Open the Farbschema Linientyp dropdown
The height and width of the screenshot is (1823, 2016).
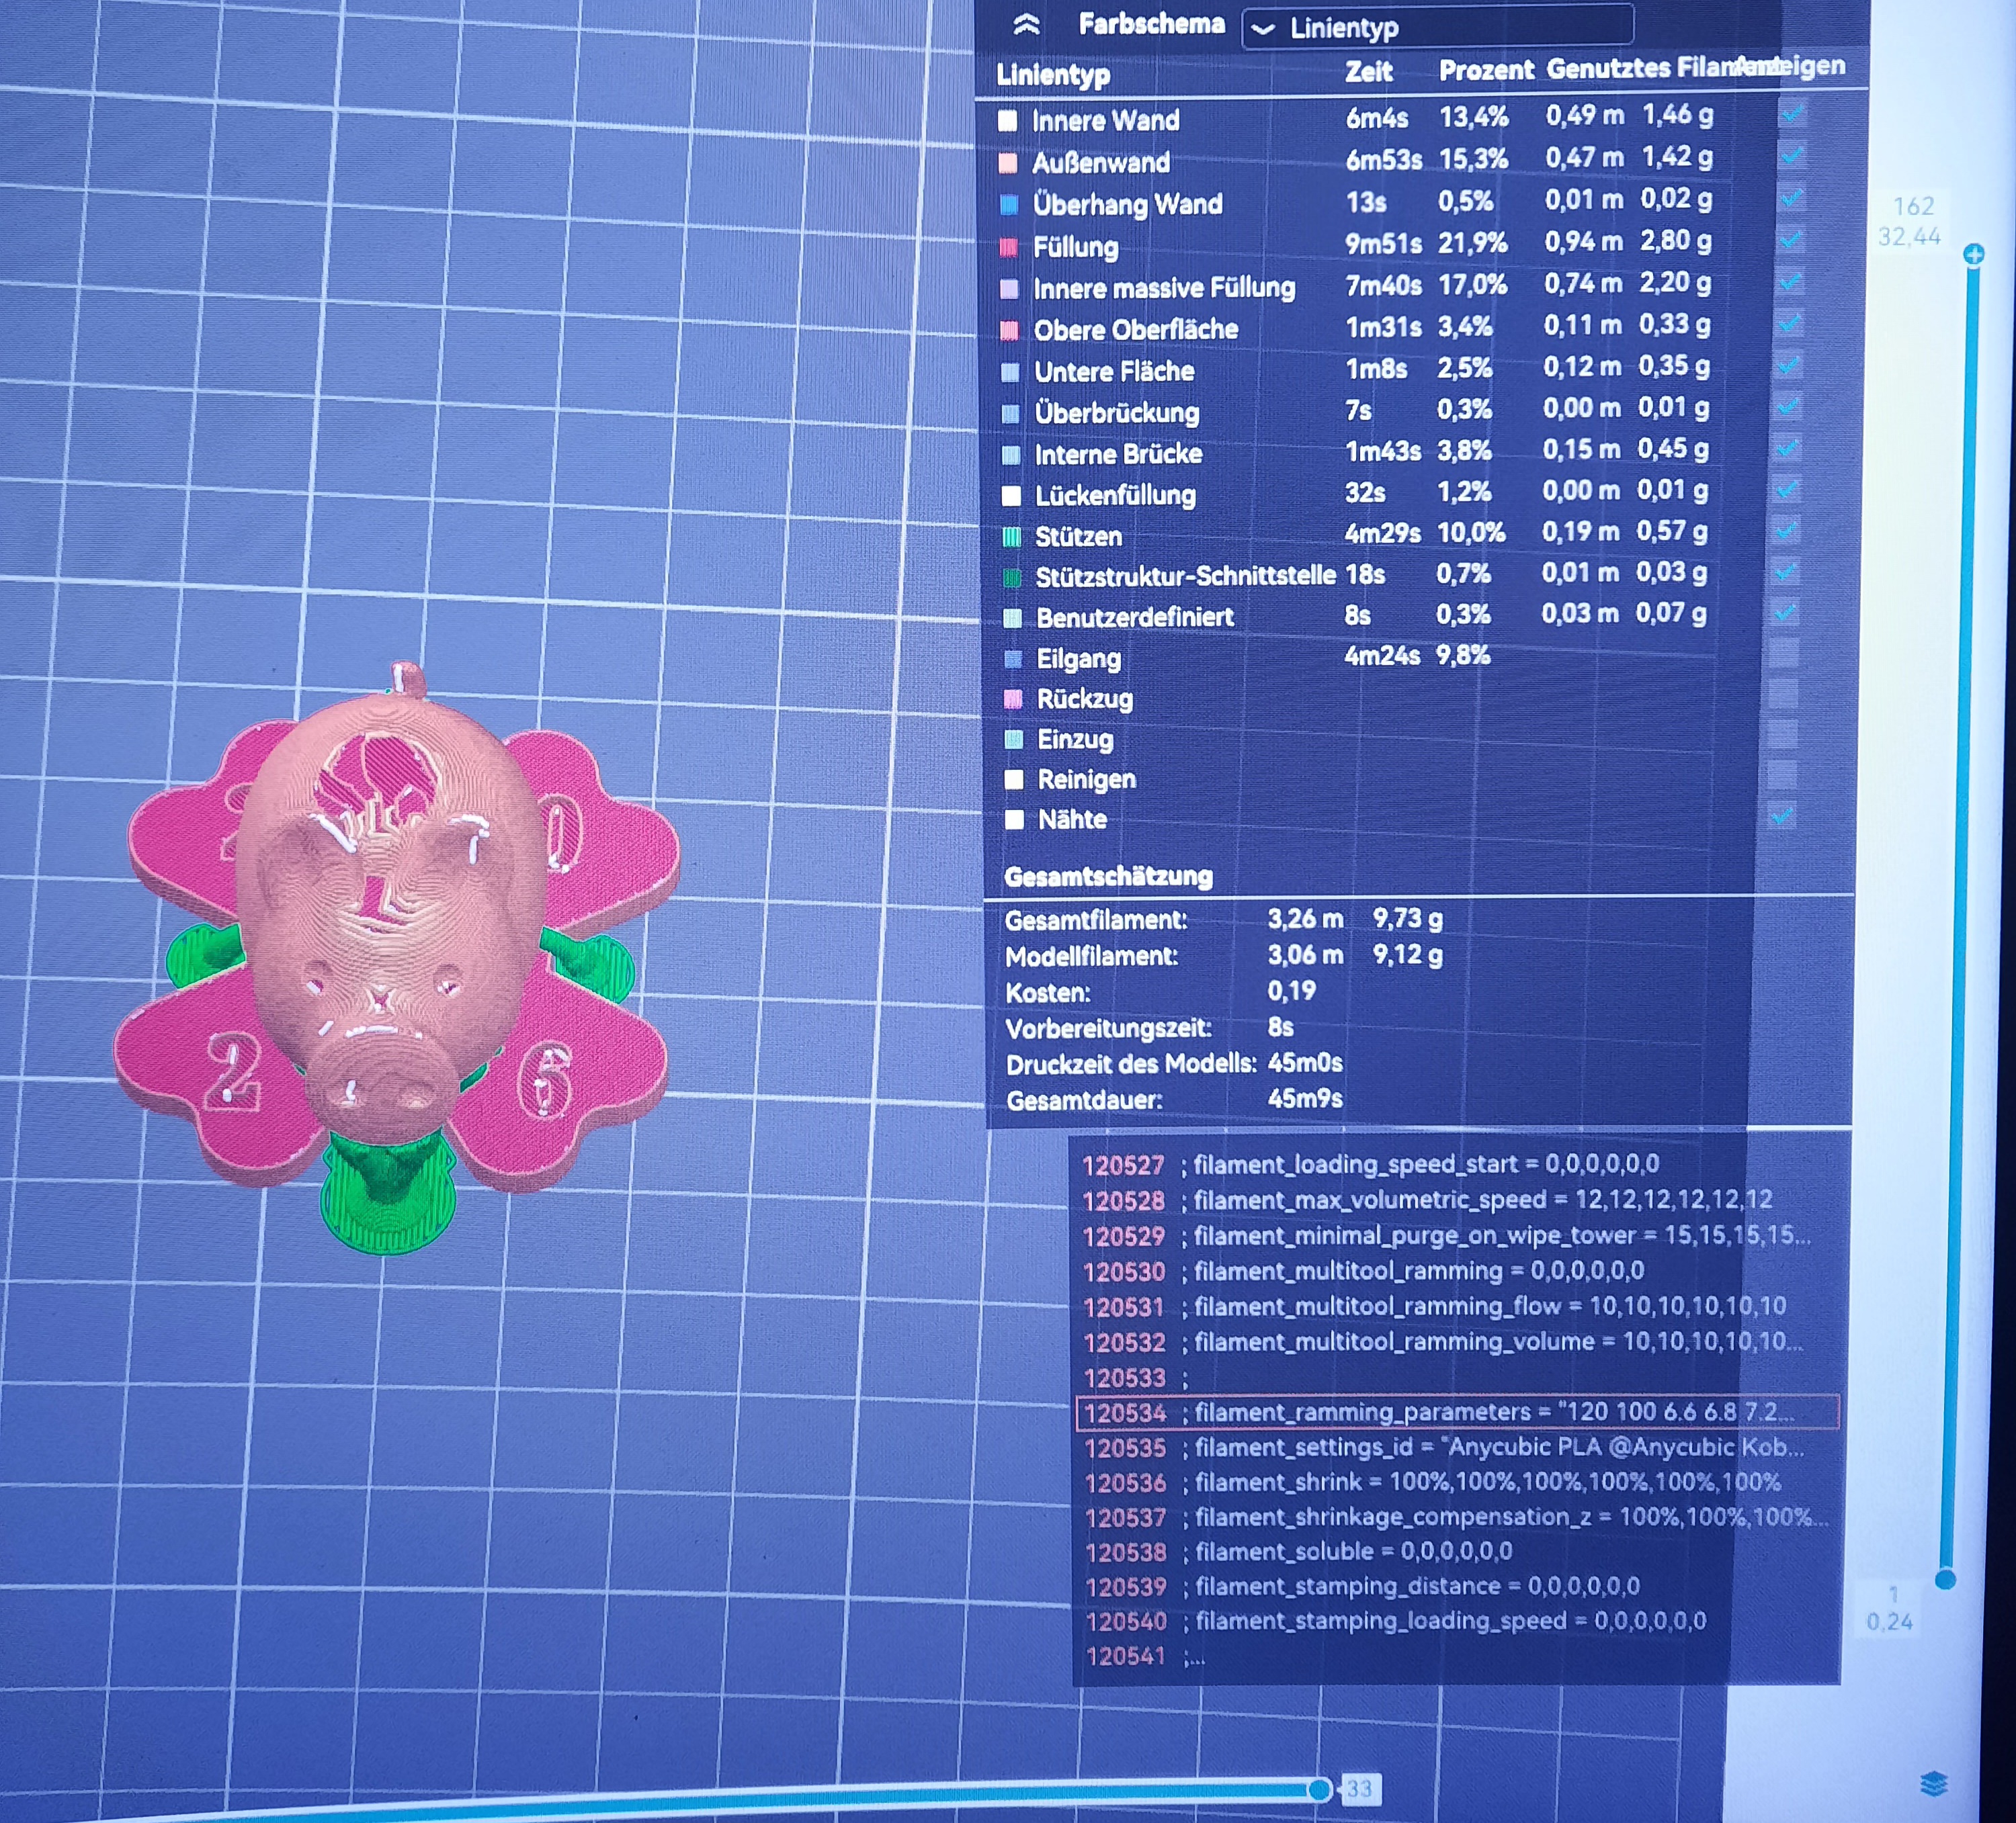click(1437, 27)
